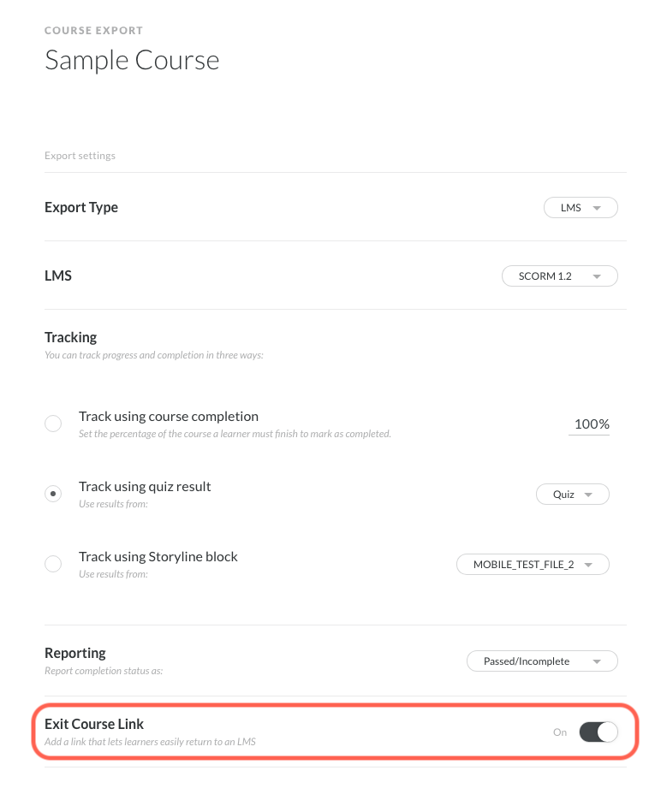Click the "Track using Storyline block" label
Image resolution: width=655 pixels, height=800 pixels.
pos(158,557)
